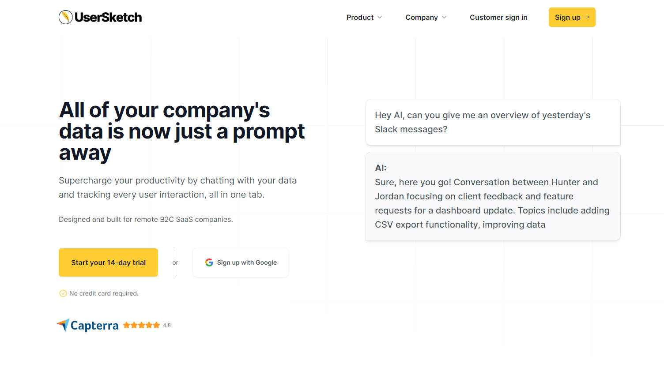Start your 14-day trial

click(x=108, y=262)
